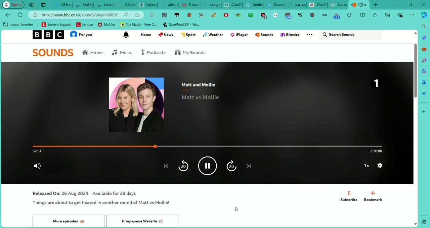Open the Programme Website link
The height and width of the screenshot is (228, 430).
click(x=142, y=221)
